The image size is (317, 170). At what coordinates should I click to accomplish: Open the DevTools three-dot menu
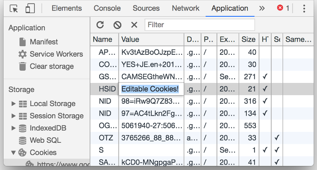(x=304, y=9)
